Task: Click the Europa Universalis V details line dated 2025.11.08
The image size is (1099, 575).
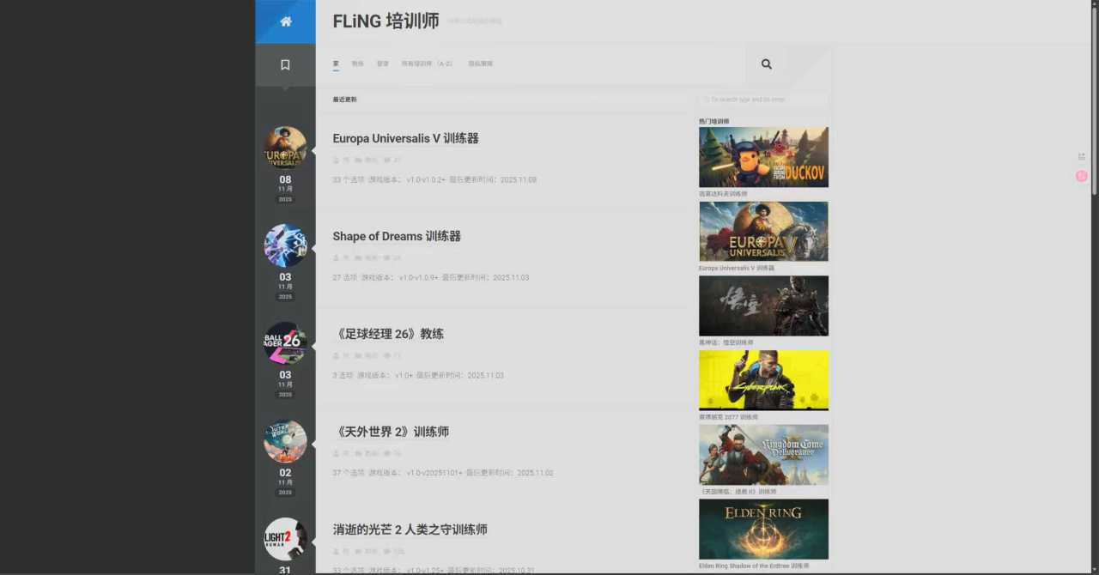Action: tap(434, 179)
